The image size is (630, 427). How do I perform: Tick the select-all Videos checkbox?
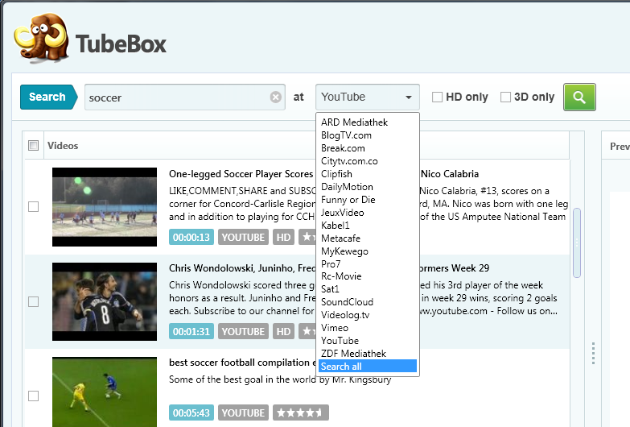coord(33,146)
